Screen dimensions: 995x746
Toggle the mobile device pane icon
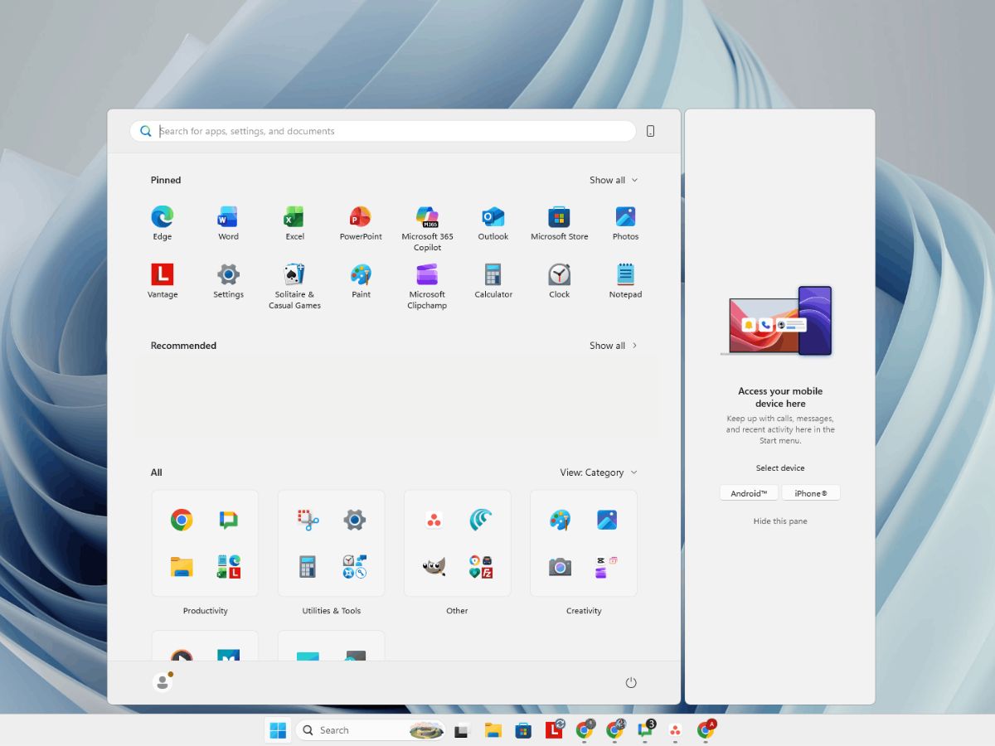(x=650, y=131)
